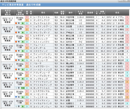Select horse name ペルーサ

click(x=37, y=63)
